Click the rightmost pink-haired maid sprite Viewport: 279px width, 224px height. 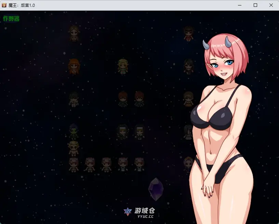coord(139,165)
